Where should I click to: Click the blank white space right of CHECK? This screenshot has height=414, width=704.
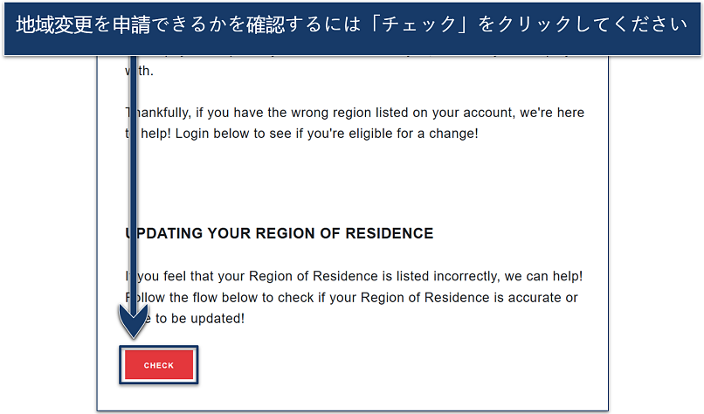click(393, 365)
